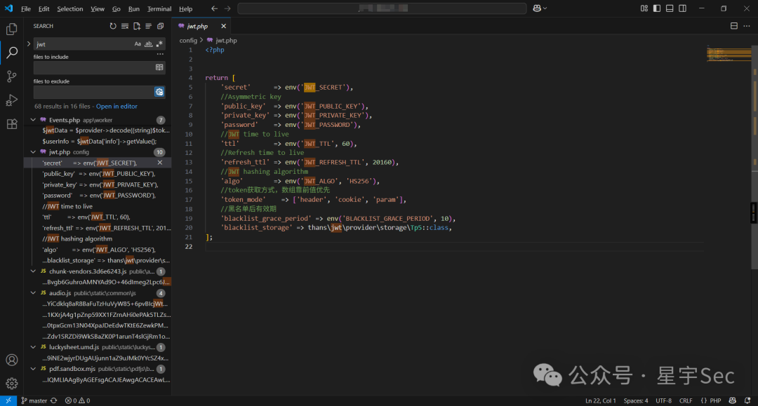Click master branch in status bar
Image resolution: width=758 pixels, height=406 pixels.
click(x=34, y=400)
